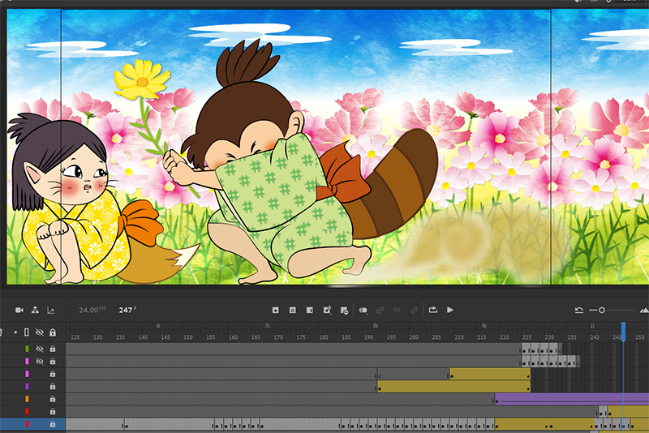Click the orange layer color swatch

[x=27, y=399]
